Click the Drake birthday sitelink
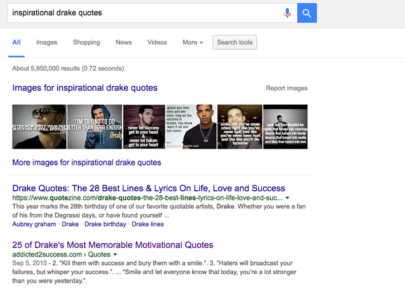This screenshot has width=405, height=289. pos(106,224)
